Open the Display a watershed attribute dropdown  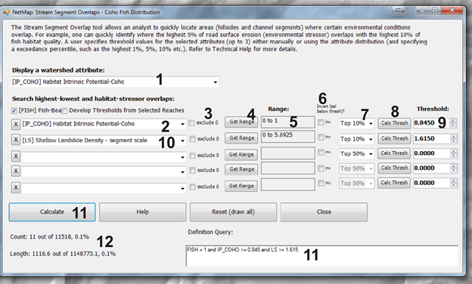click(x=216, y=82)
